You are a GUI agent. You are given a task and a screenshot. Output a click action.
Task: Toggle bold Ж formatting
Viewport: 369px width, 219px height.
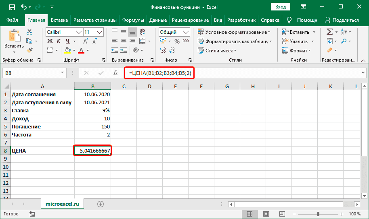[50, 41]
